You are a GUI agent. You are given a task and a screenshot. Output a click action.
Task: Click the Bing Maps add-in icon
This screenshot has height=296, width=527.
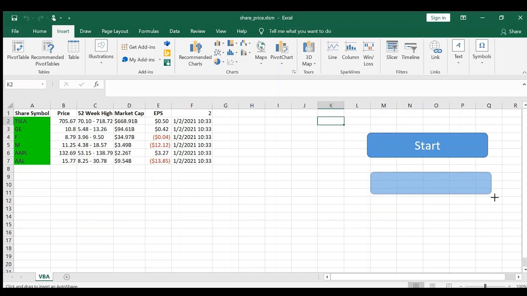click(x=167, y=53)
